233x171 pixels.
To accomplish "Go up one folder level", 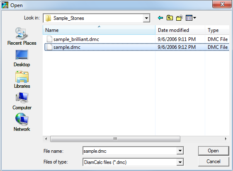I will [x=170, y=18].
